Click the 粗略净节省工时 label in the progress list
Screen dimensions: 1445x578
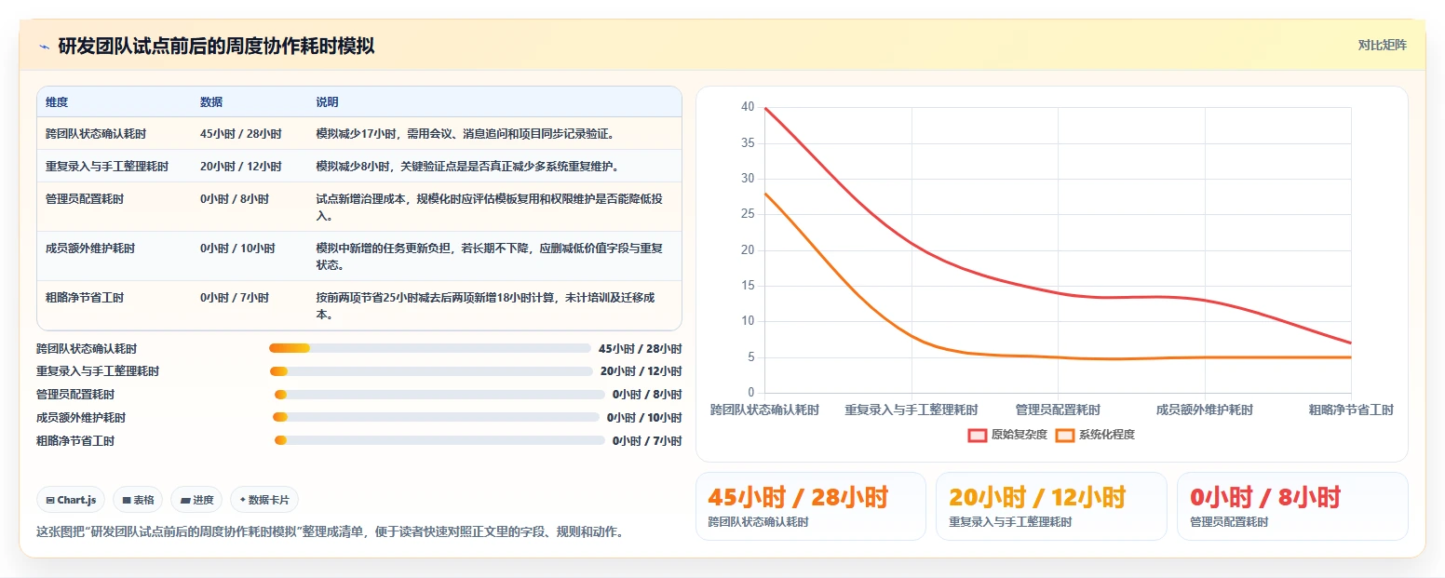coord(75,440)
